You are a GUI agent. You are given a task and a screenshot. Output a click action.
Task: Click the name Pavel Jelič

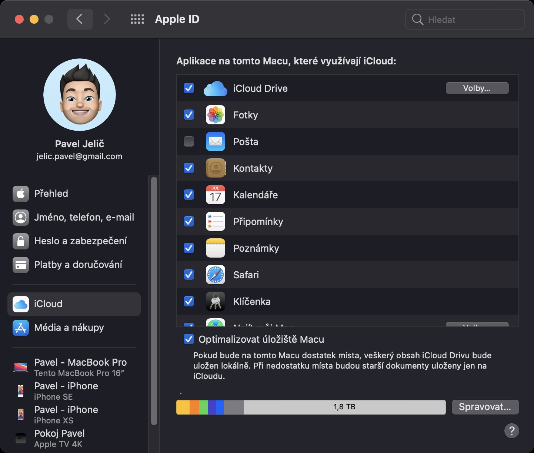[80, 144]
